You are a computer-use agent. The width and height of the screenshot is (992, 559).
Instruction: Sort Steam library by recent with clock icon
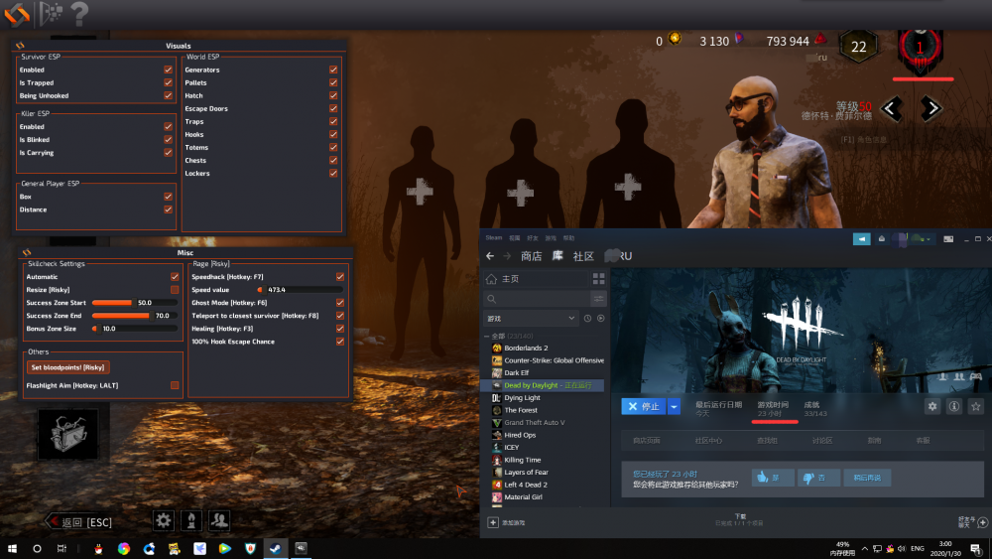[587, 319]
